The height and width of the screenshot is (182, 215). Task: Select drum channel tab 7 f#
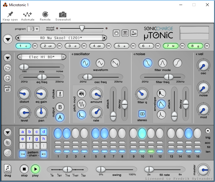pos(171,46)
